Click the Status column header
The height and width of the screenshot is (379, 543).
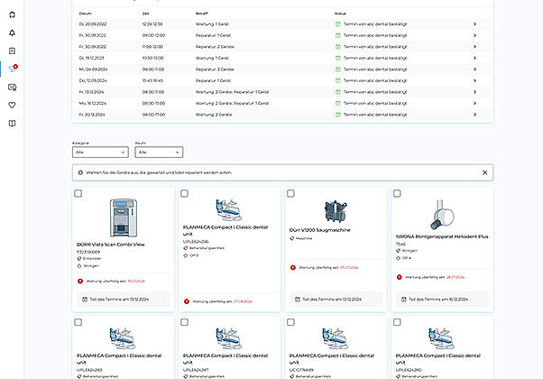[340, 14]
